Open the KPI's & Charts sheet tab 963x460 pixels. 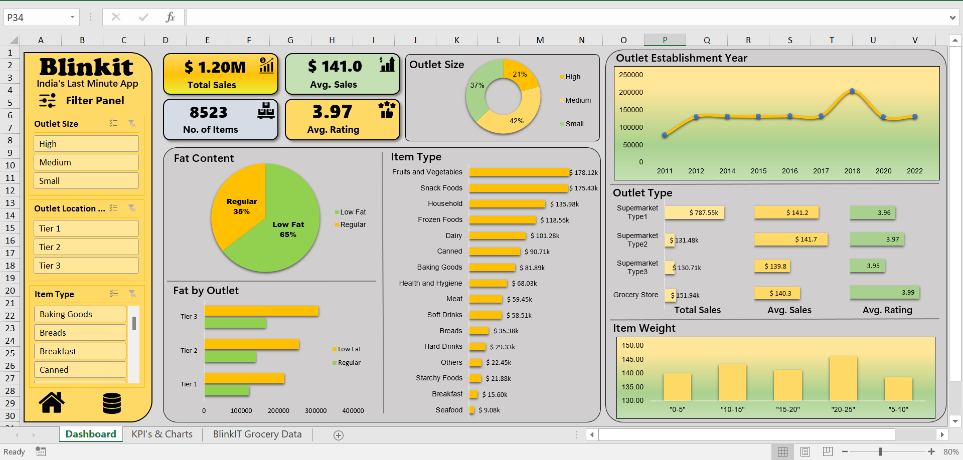tap(162, 434)
